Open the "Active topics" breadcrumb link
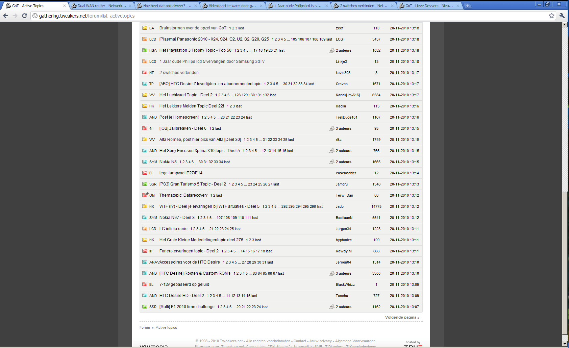The width and height of the screenshot is (569, 348). pos(166,327)
